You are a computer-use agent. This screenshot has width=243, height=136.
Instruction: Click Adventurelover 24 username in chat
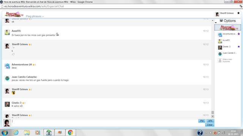click(x=22, y=65)
